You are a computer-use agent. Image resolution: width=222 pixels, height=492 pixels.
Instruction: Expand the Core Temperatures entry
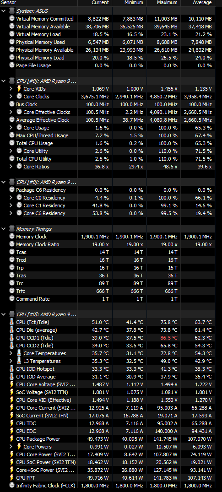coord(11,353)
